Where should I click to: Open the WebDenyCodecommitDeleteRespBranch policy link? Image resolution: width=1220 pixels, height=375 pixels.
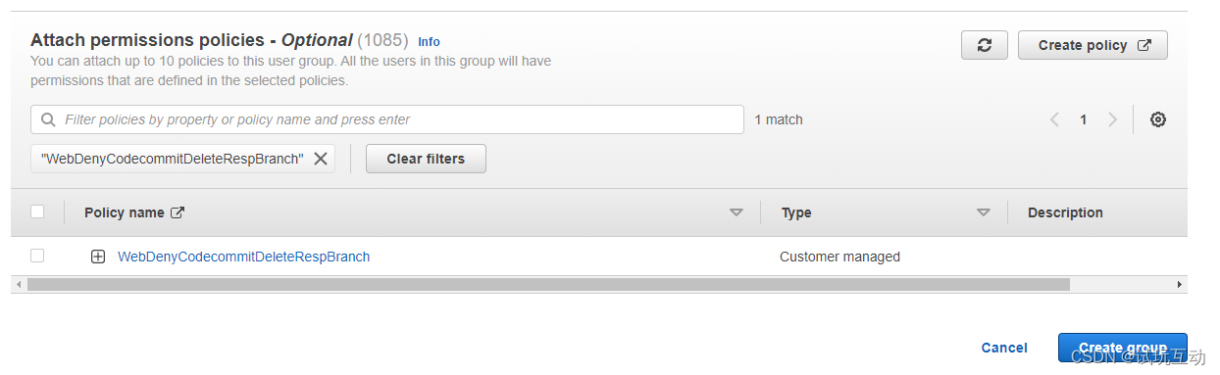(x=244, y=257)
